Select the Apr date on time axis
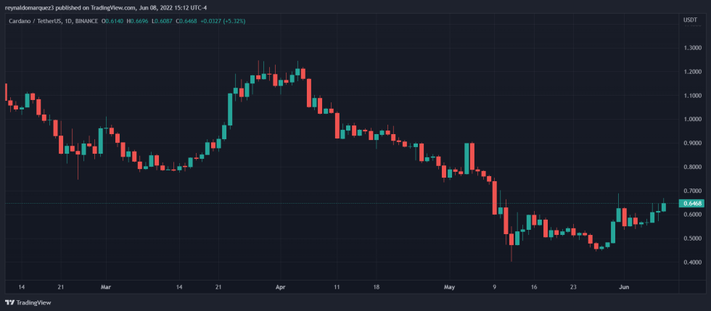Viewport: 711px width, 311px height. [280, 287]
